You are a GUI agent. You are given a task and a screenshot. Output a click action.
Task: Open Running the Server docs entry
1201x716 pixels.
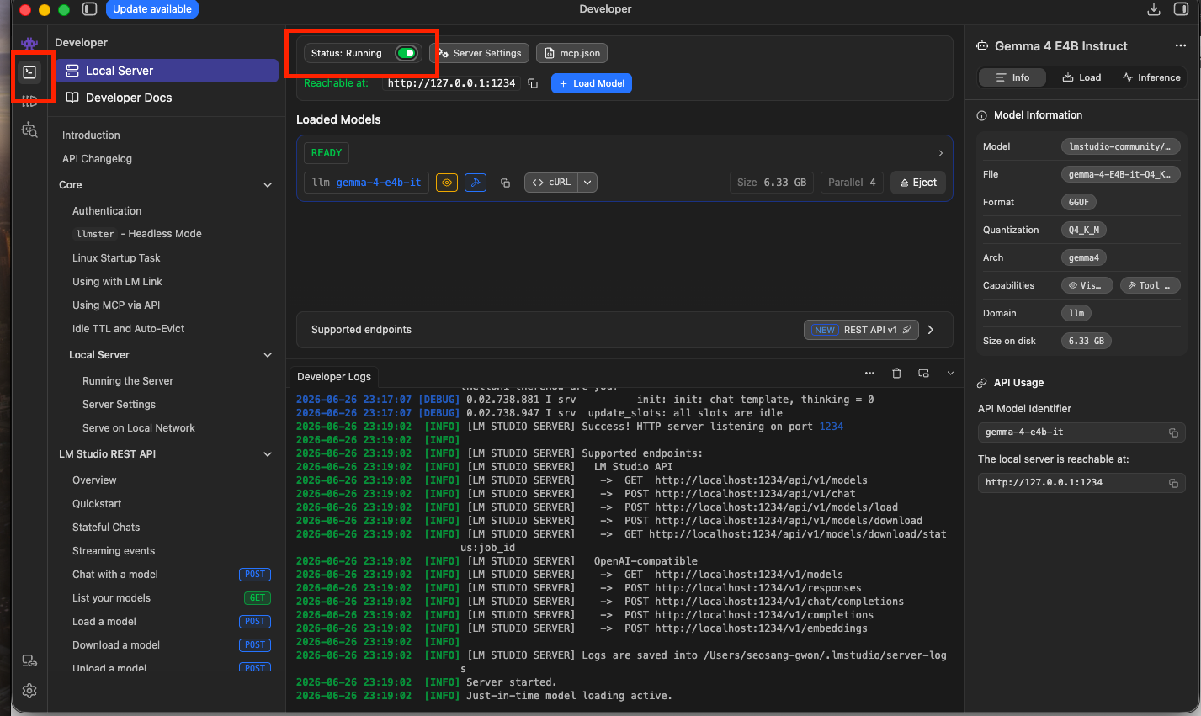pyautogui.click(x=128, y=381)
